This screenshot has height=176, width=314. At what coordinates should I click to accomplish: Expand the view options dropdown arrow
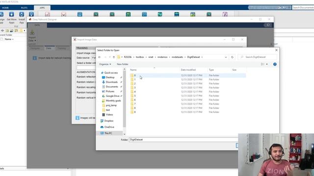[267, 64]
